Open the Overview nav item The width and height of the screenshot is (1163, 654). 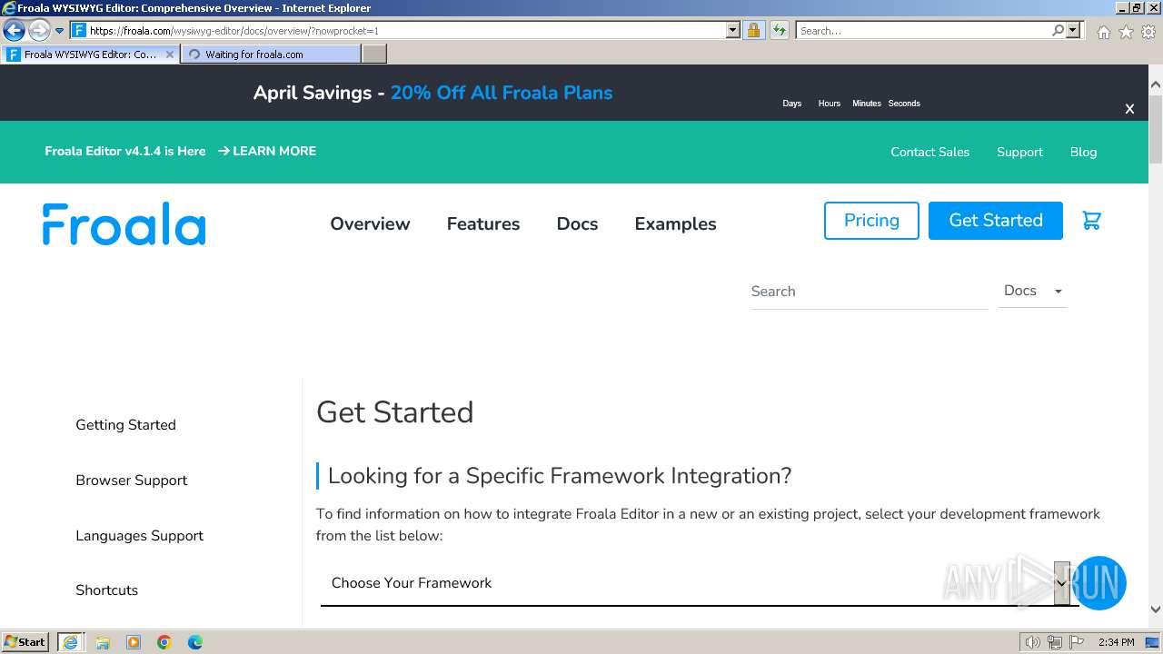(x=370, y=223)
